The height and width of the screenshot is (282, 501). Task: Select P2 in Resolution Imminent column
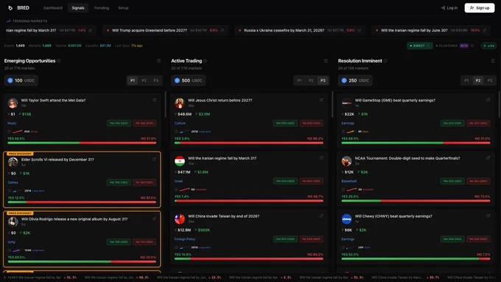478,80
